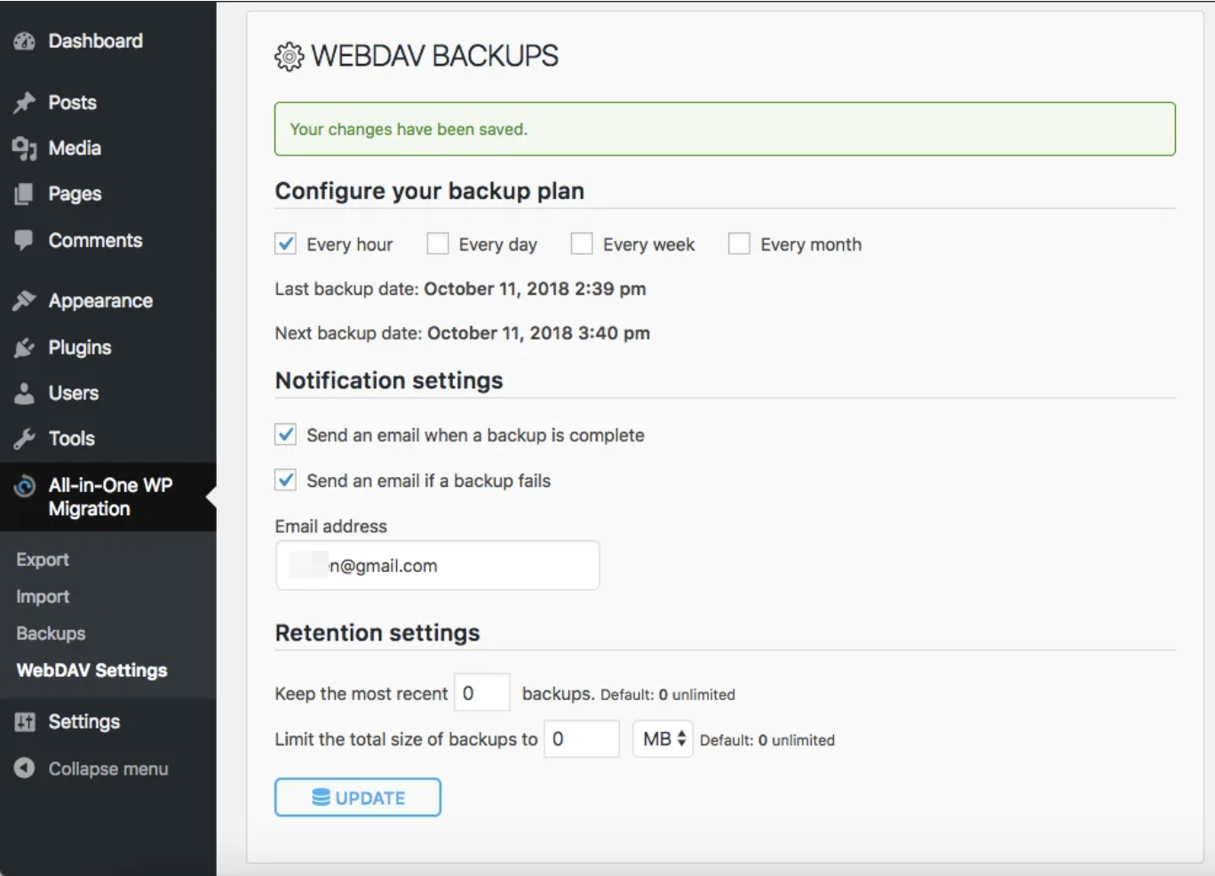Click the Update button
The width and height of the screenshot is (1215, 876).
358,797
